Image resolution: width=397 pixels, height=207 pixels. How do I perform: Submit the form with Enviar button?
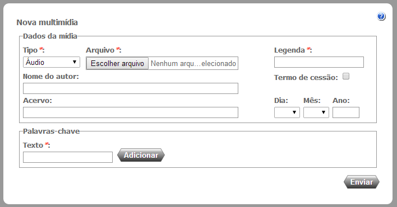click(x=362, y=182)
